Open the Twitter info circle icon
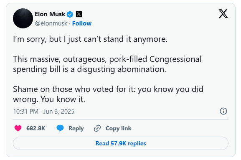Image resolution: width=241 pixels, height=160 pixels. pos(223,111)
